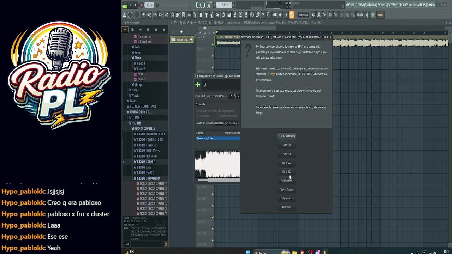Screen dimensions: 452x254
Task: Collapse the PHXNKR DRUM KIT_ folder
Action: 140,112
